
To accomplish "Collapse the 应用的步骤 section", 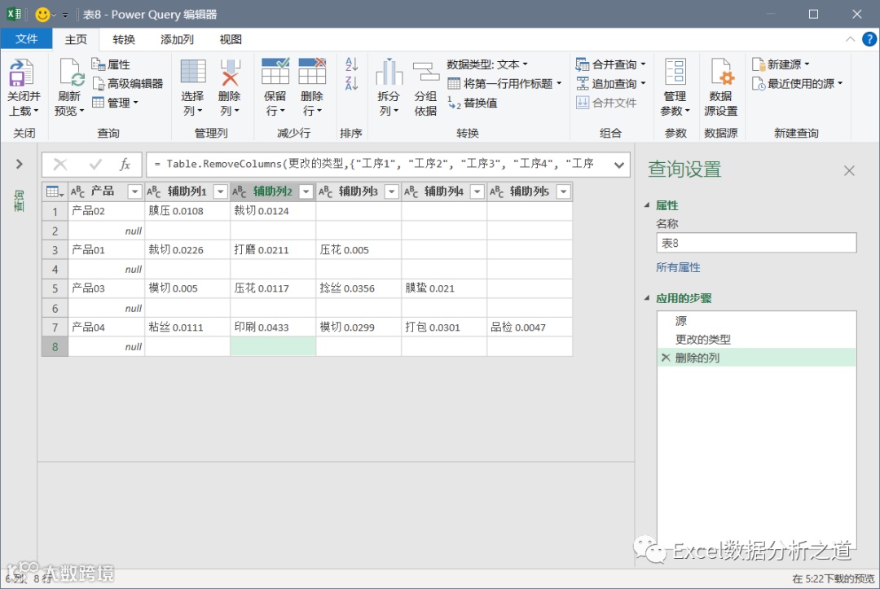I will pos(646,298).
